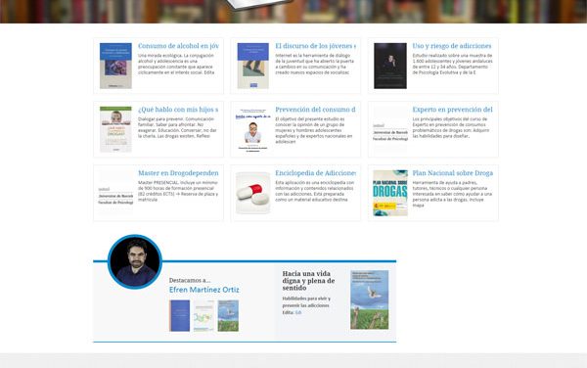Click the description starting 'Esta aplicación es una enciclopedia'
Screen dimensions: 587x368
point(315,191)
